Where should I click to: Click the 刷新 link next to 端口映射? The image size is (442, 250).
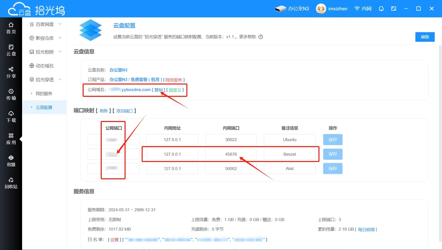[x=104, y=111]
